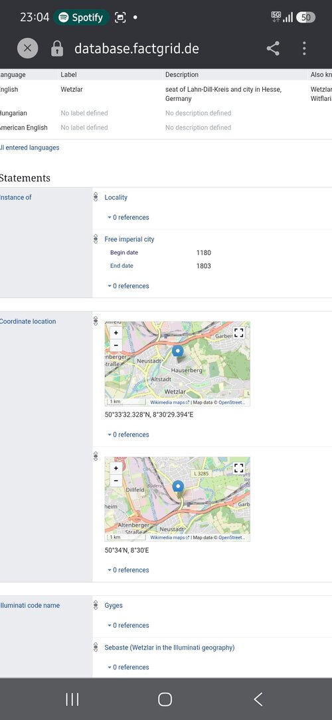Open second map in fullscreen
This screenshot has height=720, width=332.
pyautogui.click(x=239, y=468)
